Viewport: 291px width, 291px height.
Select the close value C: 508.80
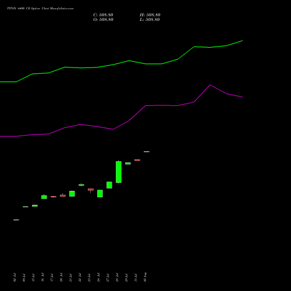(x=103, y=15)
